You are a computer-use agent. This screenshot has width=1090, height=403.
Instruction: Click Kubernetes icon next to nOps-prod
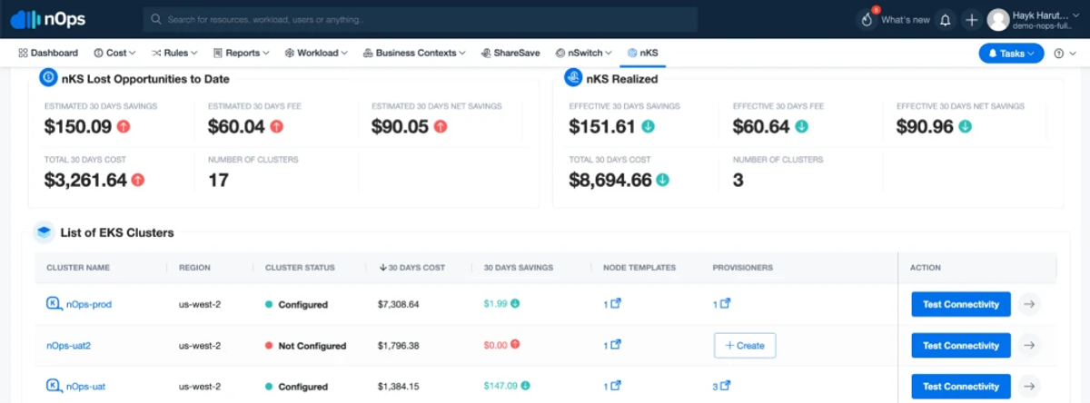(54, 304)
